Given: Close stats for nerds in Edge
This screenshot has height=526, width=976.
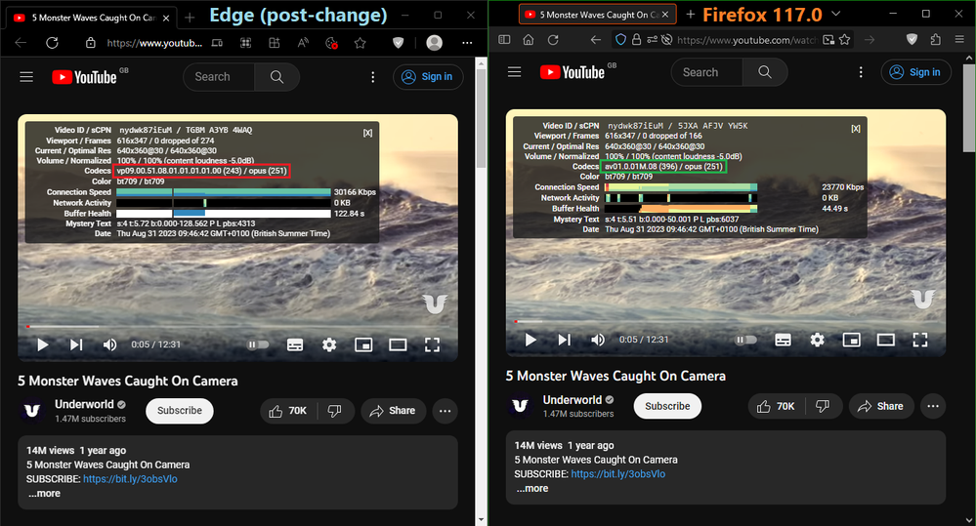Looking at the screenshot, I should pyautogui.click(x=368, y=133).
